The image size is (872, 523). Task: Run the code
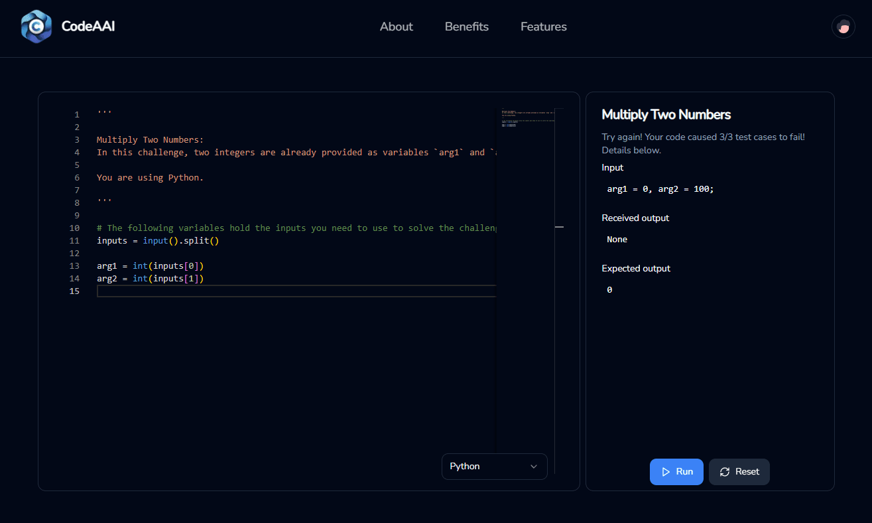[x=676, y=472]
